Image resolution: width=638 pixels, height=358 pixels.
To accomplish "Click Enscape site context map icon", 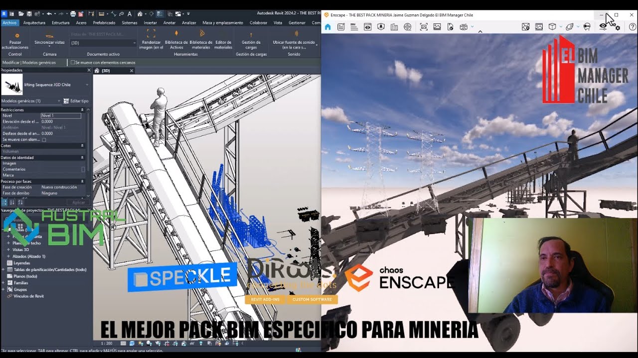I will [x=525, y=27].
